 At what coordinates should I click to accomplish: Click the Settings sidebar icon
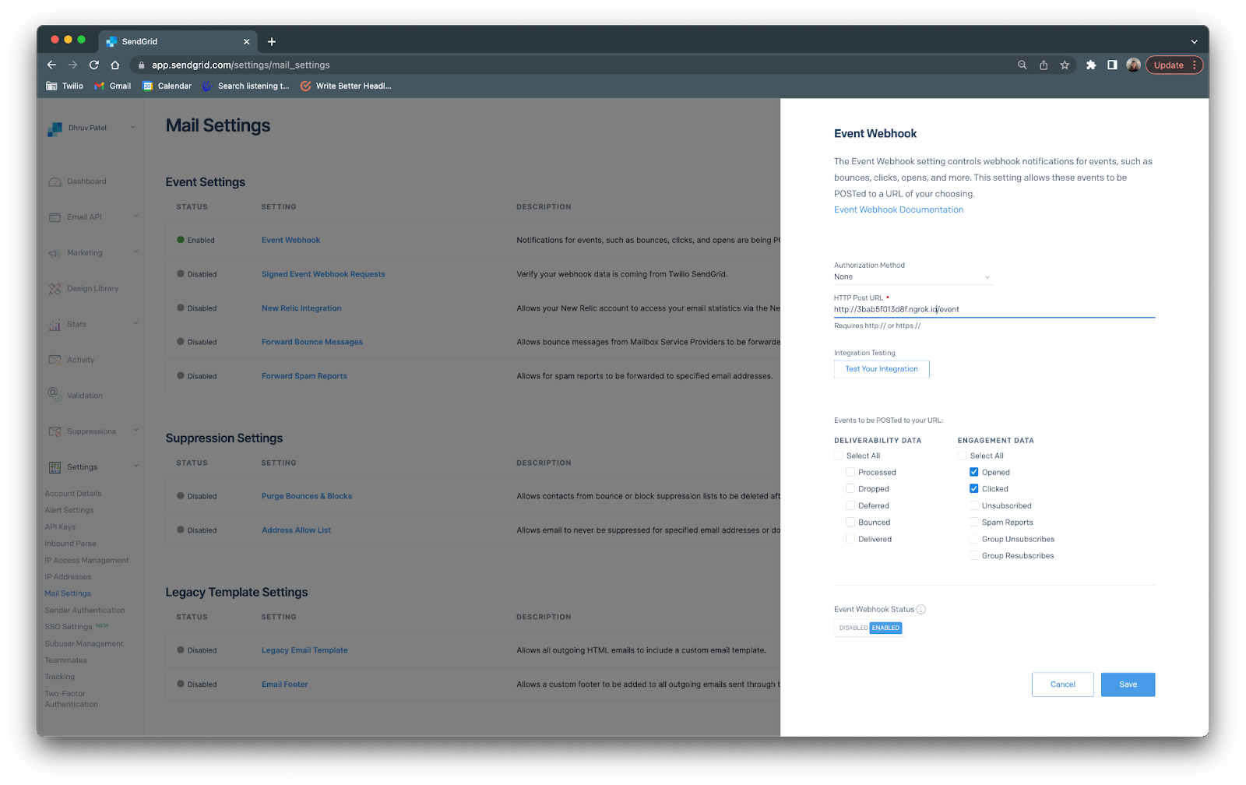(x=55, y=466)
